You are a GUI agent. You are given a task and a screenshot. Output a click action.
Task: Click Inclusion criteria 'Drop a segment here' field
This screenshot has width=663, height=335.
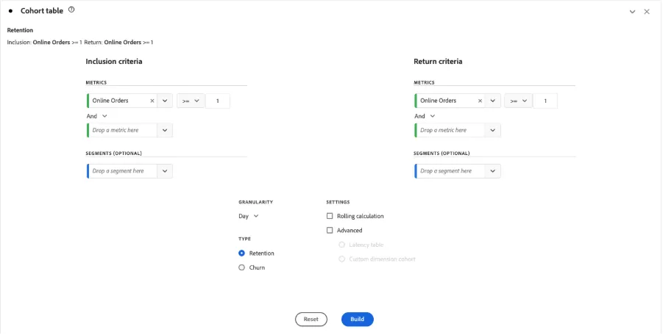[x=122, y=171]
